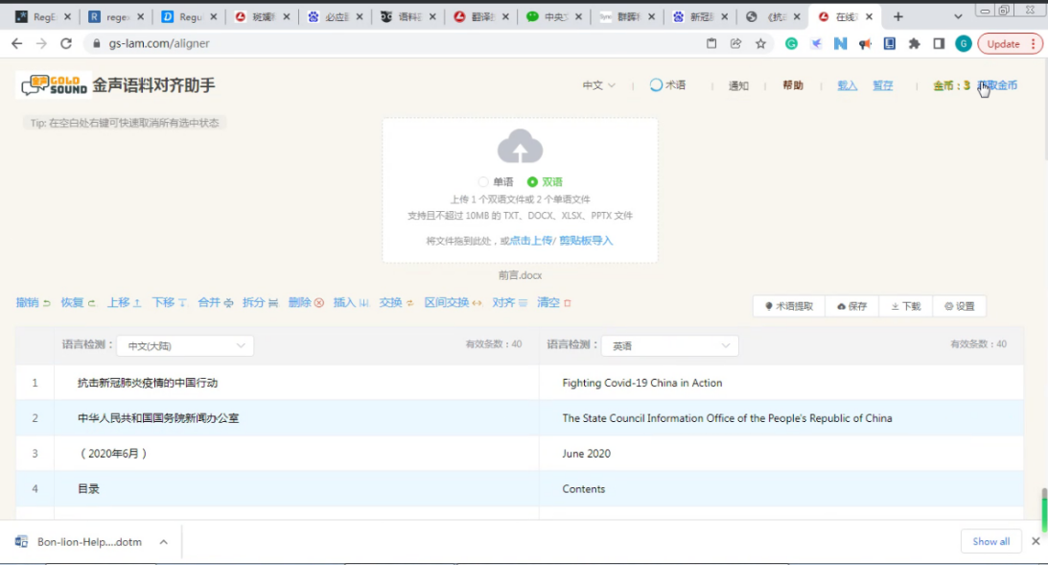Click the 清空 (clear all) action

tap(554, 302)
